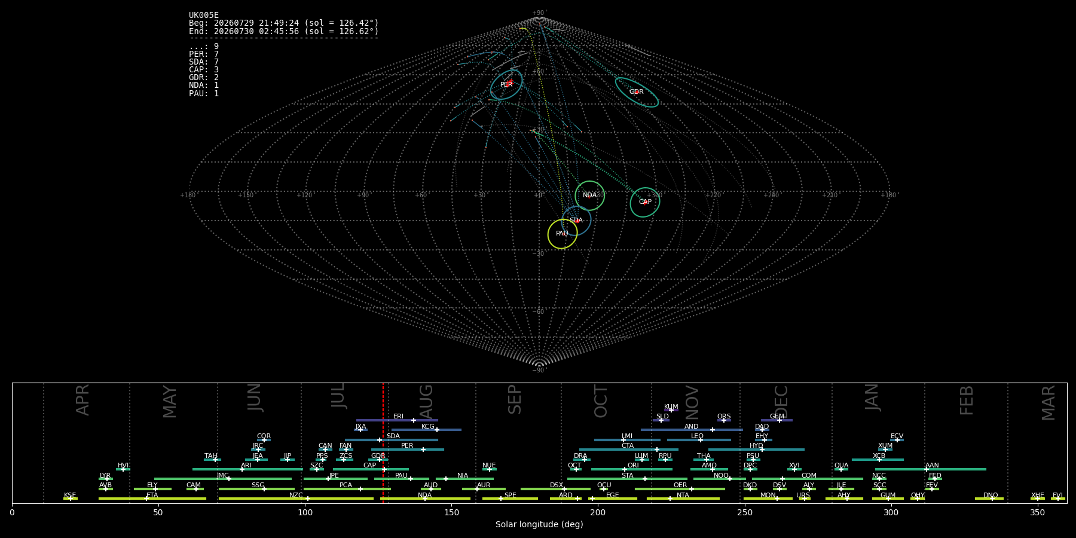
Task: Click the yellow PAU radiant circle on map
Action: 563,234
